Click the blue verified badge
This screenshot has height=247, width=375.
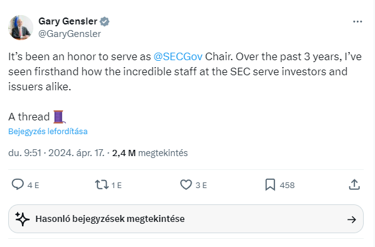point(104,21)
